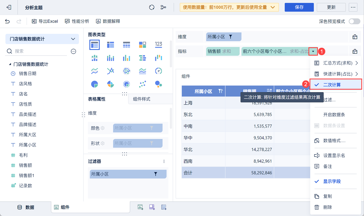
Task: Add a new analysis document from bottom bar
Action: click(x=164, y=207)
